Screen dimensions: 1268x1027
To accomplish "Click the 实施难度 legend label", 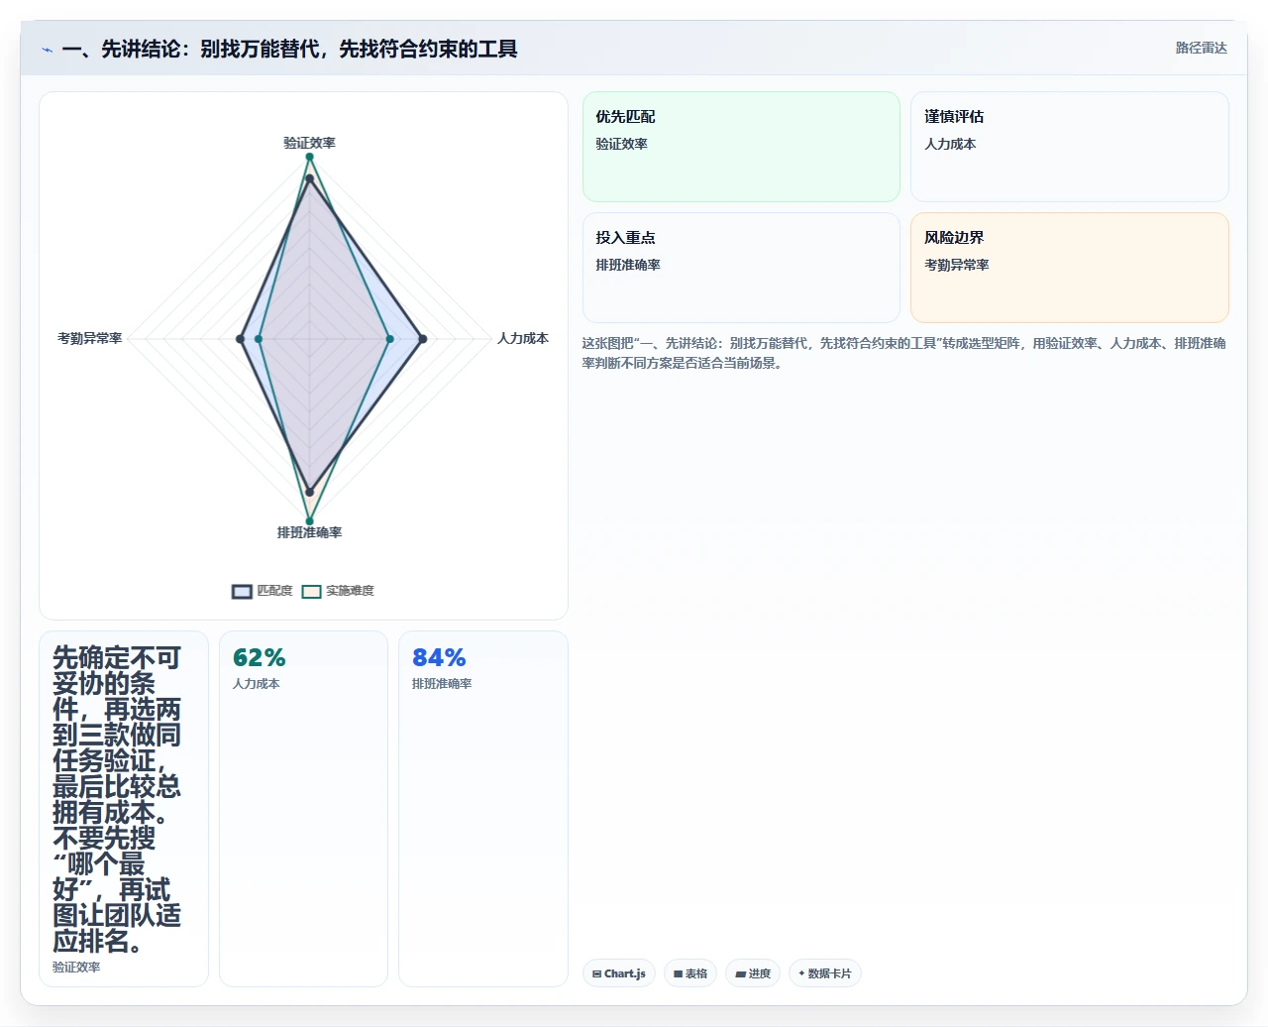I will tap(350, 591).
